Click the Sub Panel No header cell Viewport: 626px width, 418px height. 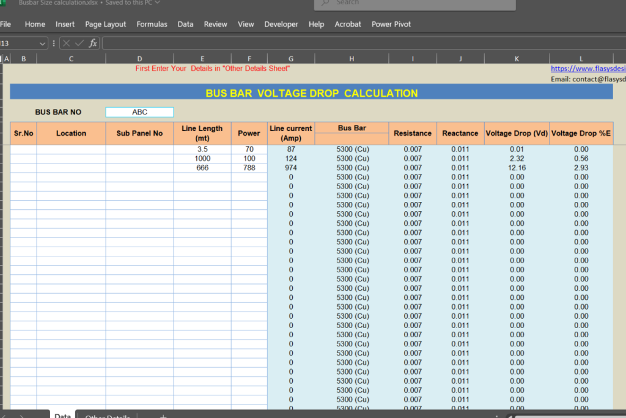click(x=139, y=133)
